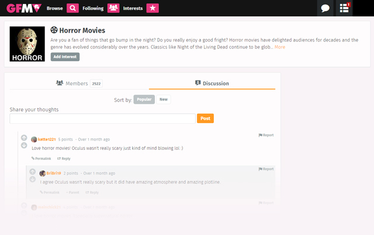Click the Following people icon
Viewport: 374px width, 235px height.
pyautogui.click(x=113, y=8)
